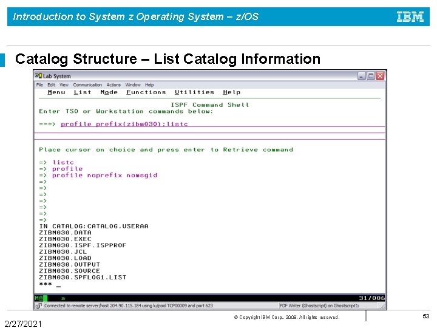
Task: Click the 'IN CATALOG:CATALOG.USERAA' line
Action: click(93, 226)
